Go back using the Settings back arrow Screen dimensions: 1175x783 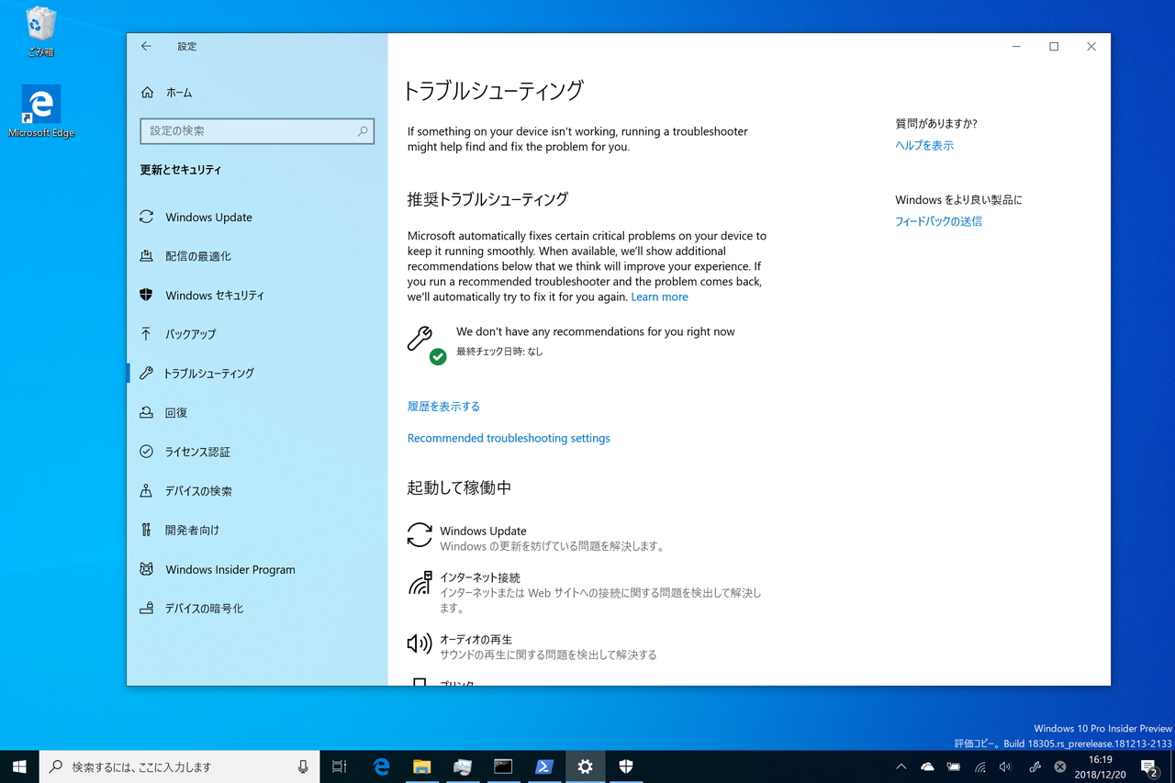coord(146,46)
